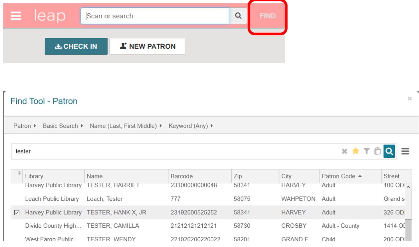
Task: Click the WAHPETON city cell
Action: (x=298, y=199)
